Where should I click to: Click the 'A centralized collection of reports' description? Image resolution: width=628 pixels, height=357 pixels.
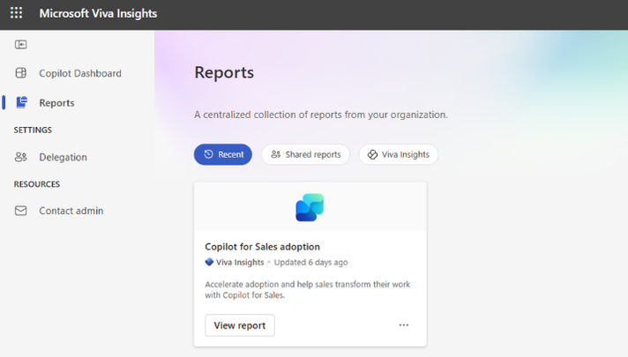point(321,115)
